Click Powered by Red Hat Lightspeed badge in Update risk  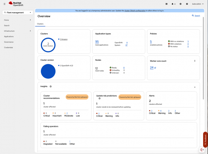coord(130,97)
